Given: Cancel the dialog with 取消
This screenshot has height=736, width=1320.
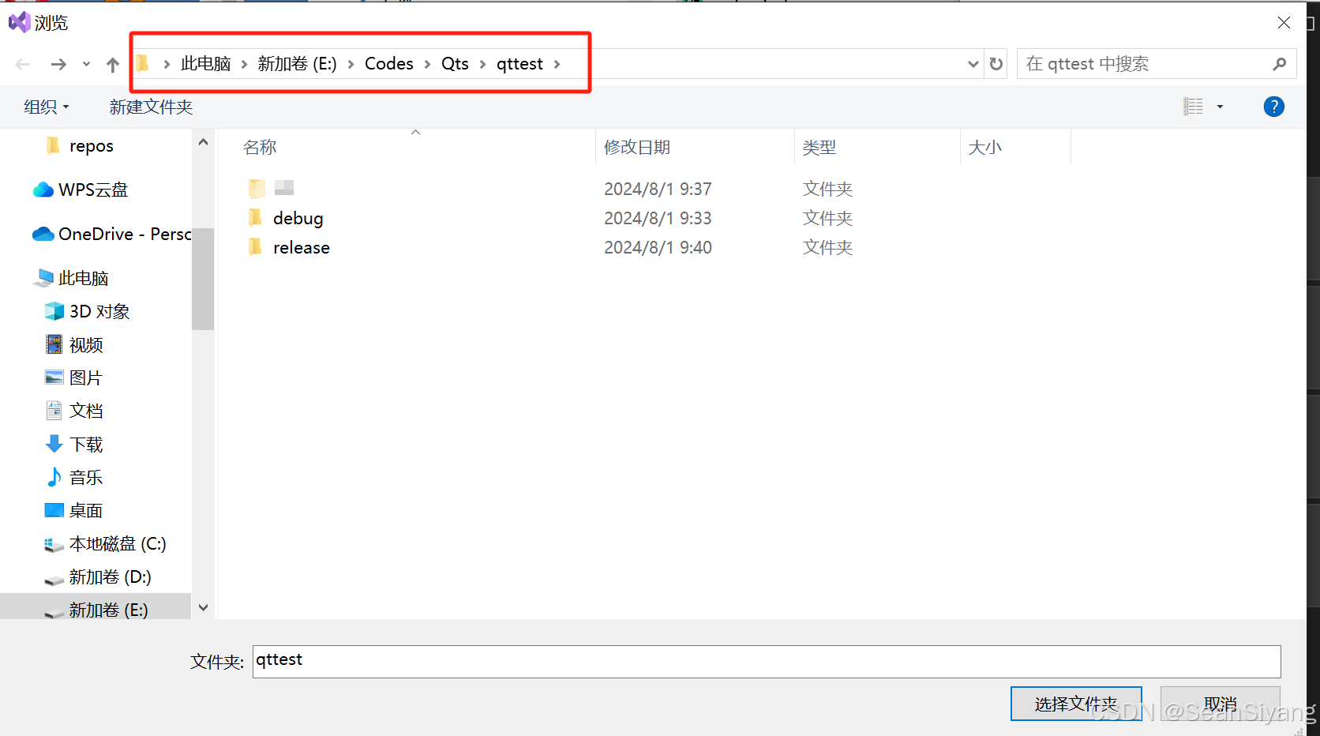Looking at the screenshot, I should pos(1221,703).
